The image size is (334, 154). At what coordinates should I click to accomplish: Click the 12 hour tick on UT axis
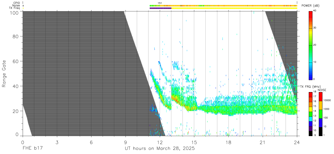[160, 142]
